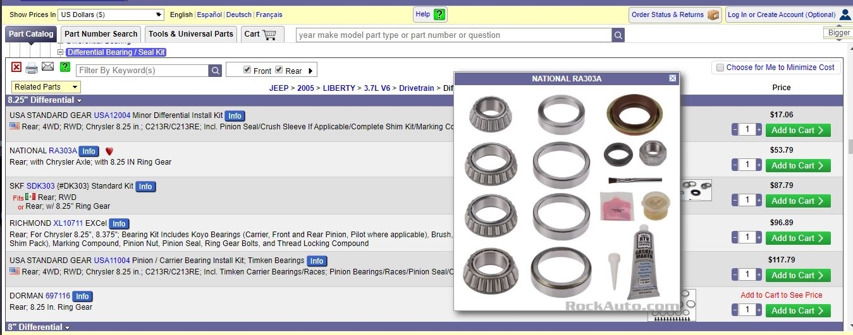The height and width of the screenshot is (335, 853).
Task: Open the RA303A part number link
Action: [x=63, y=151]
